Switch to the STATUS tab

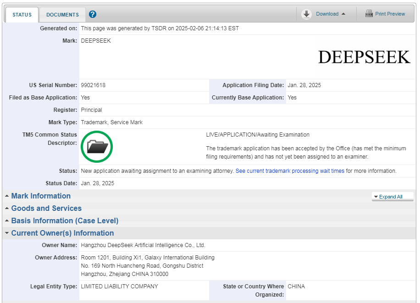pyautogui.click(x=22, y=15)
